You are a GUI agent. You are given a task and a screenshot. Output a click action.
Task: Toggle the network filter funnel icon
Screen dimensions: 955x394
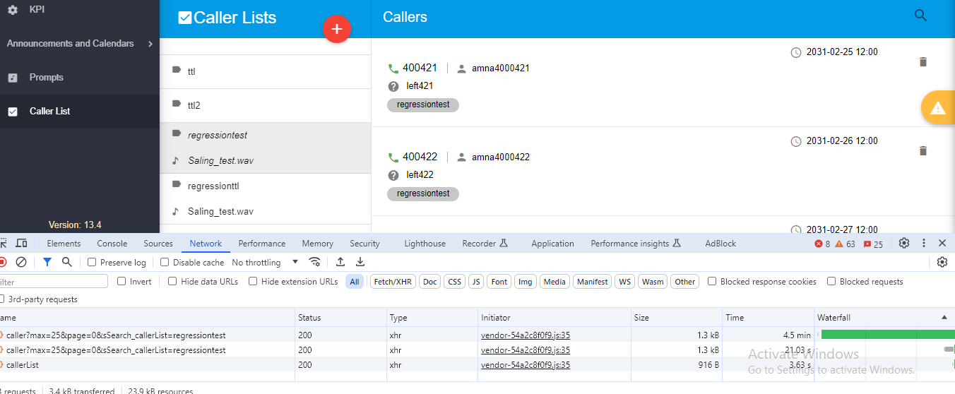coord(47,262)
